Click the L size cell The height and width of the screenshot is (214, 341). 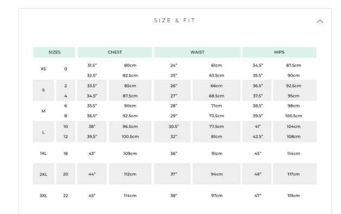pyautogui.click(x=43, y=131)
